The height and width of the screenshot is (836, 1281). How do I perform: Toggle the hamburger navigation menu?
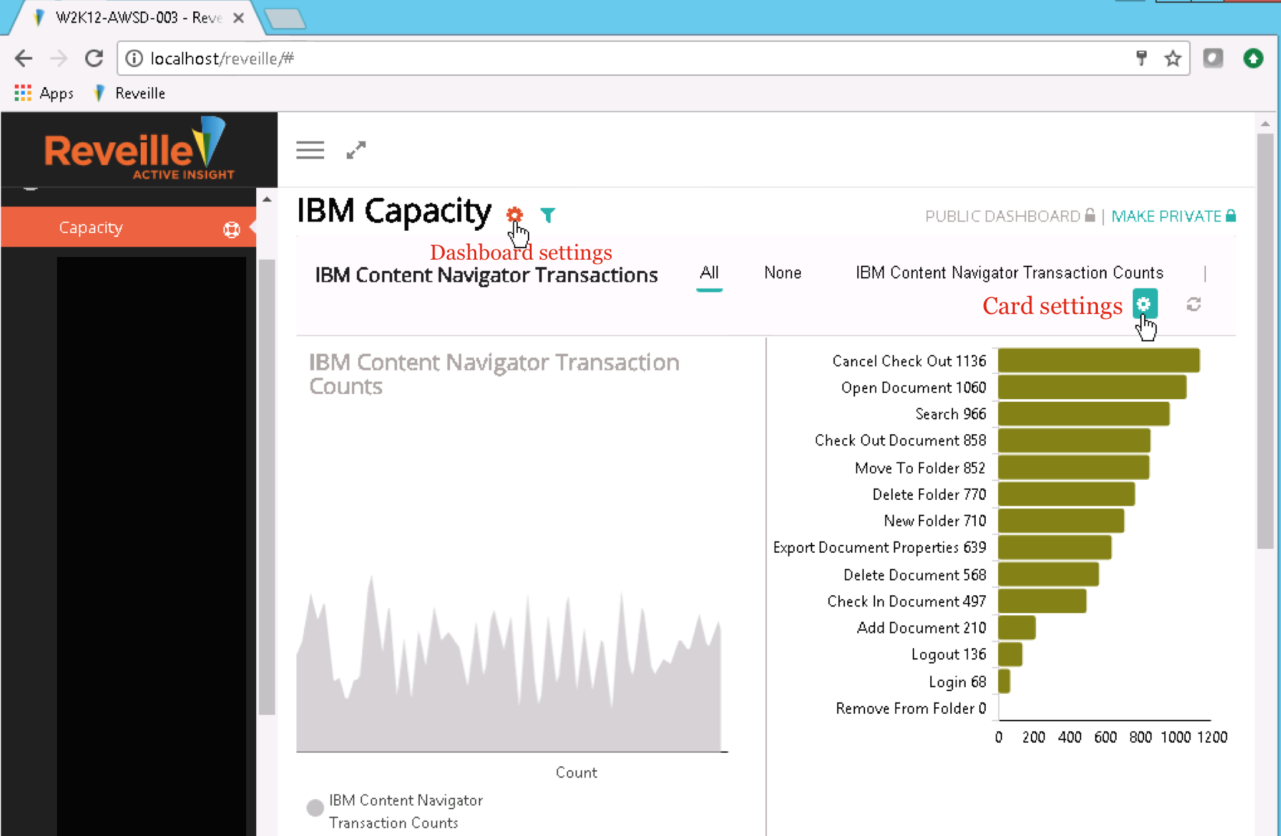click(x=310, y=150)
